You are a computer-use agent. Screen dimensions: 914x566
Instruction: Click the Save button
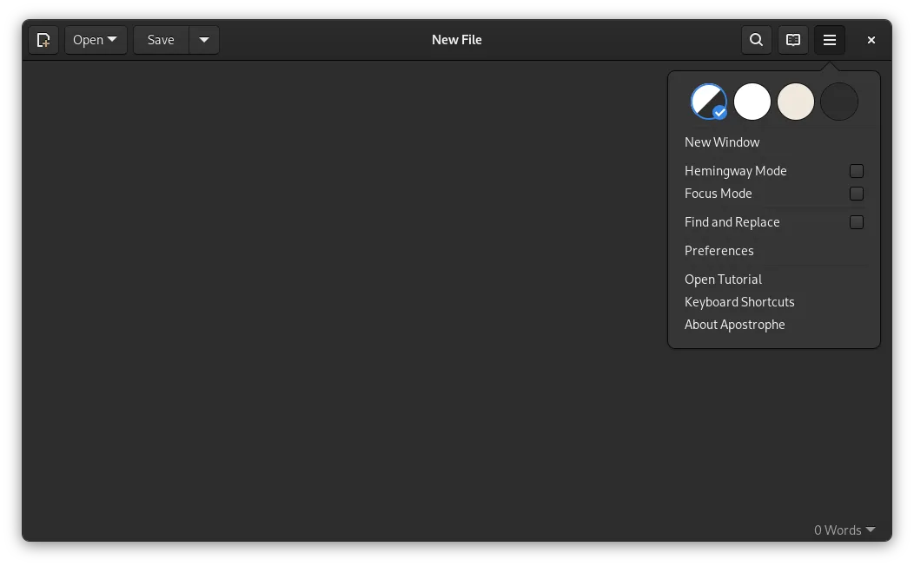(161, 40)
